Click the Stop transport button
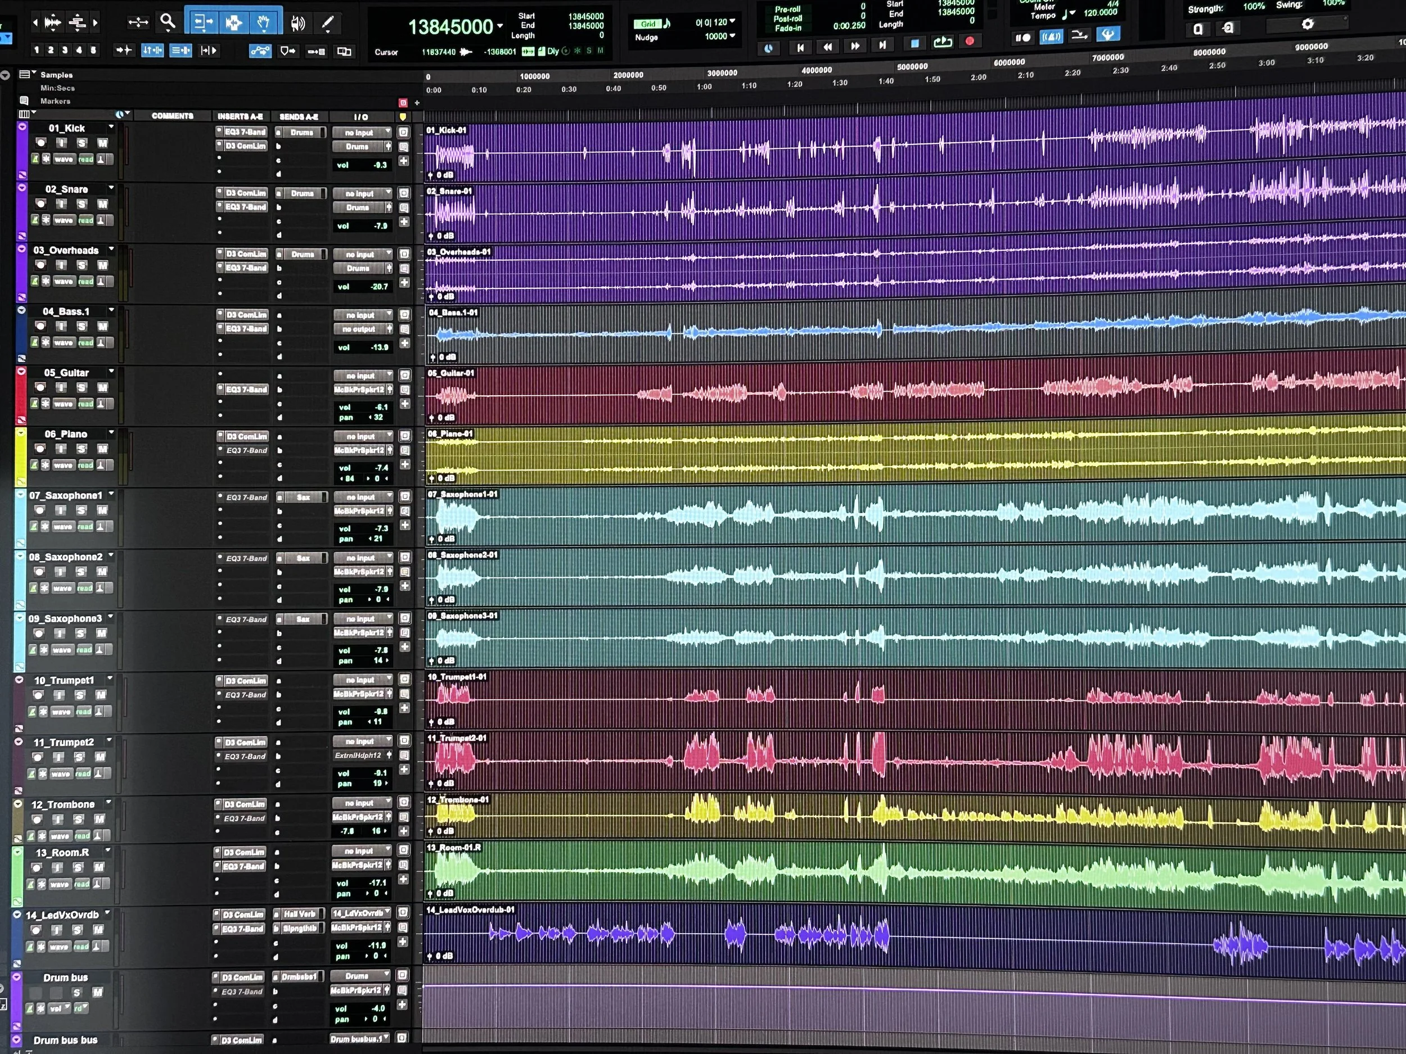1406x1054 pixels. [914, 43]
